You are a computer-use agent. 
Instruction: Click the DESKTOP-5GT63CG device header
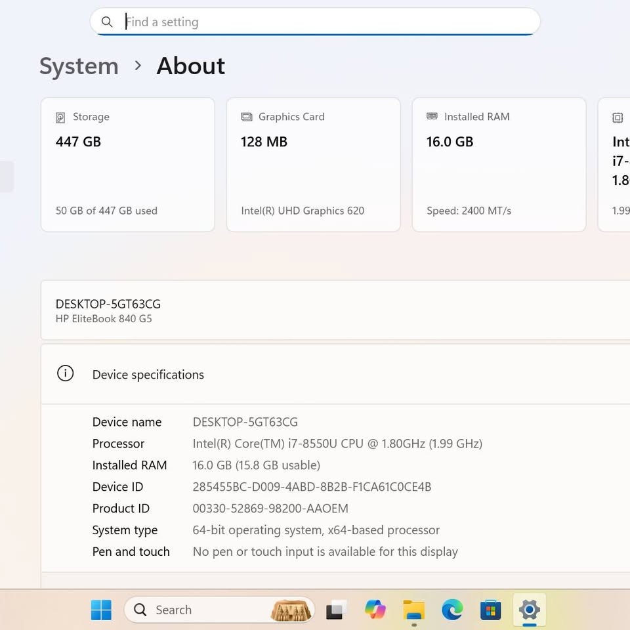[x=108, y=304]
